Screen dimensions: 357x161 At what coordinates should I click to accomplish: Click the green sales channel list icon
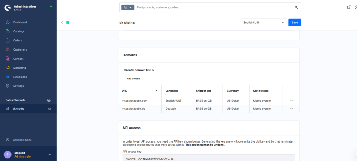tap(68, 23)
